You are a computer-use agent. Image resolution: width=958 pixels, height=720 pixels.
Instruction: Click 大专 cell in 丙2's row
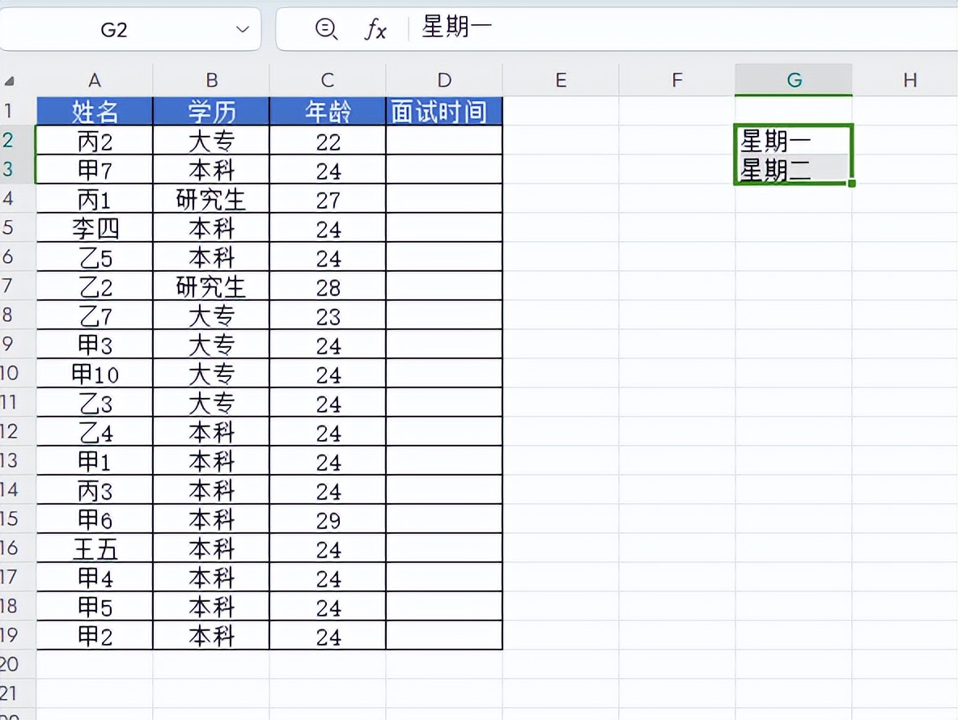point(211,141)
